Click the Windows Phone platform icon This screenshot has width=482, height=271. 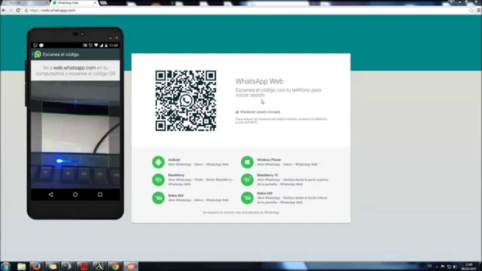(247, 162)
